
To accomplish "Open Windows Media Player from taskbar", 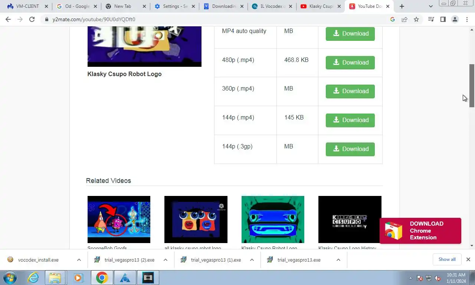I will click(x=78, y=278).
